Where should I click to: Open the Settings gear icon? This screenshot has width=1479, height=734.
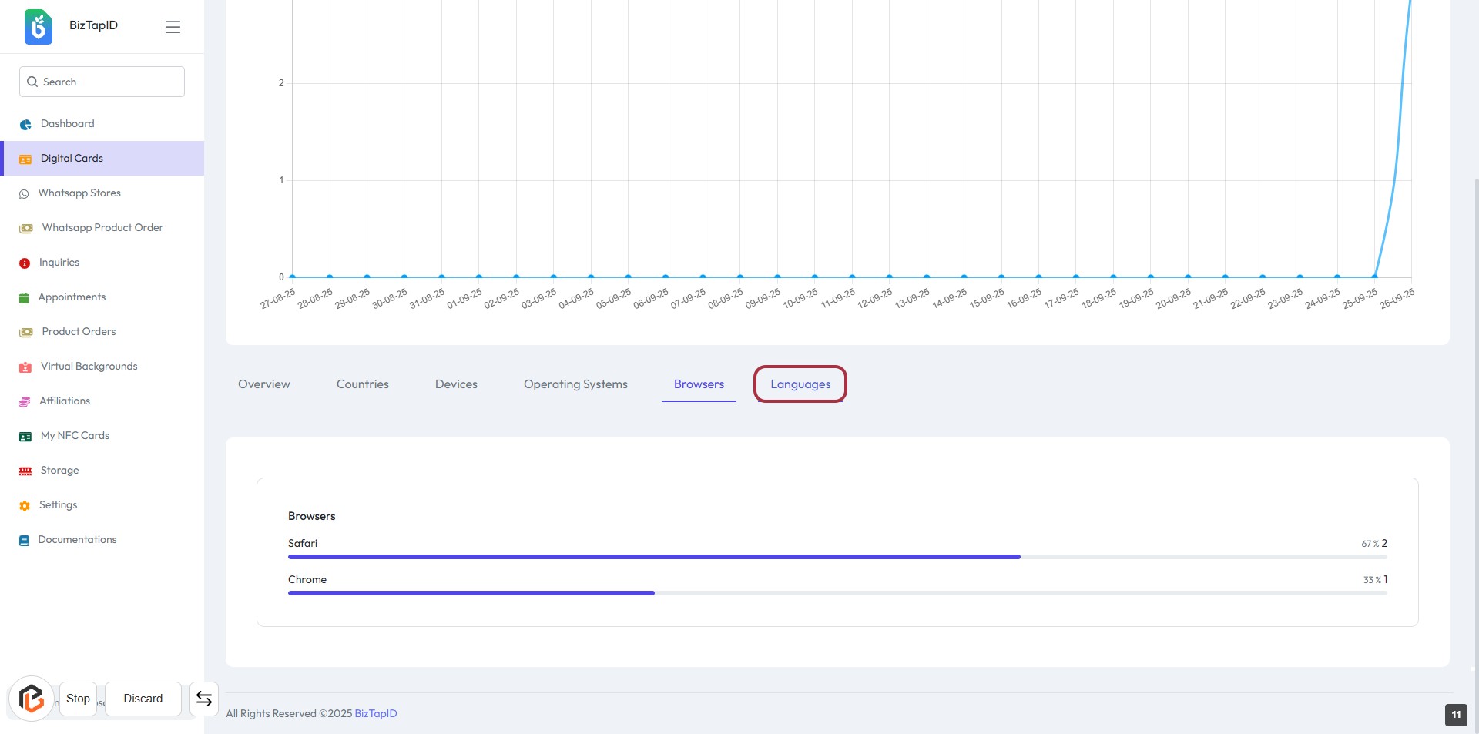[25, 506]
